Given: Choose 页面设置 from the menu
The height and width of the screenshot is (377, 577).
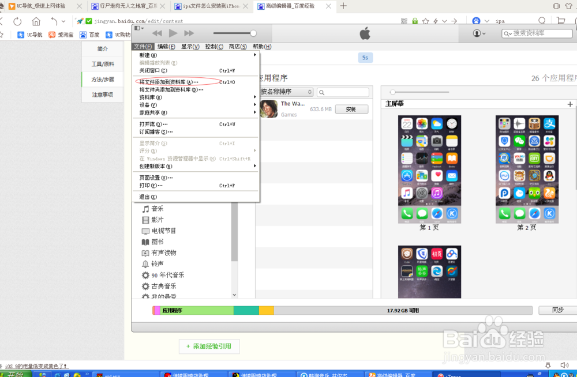Looking at the screenshot, I should pos(196,178).
